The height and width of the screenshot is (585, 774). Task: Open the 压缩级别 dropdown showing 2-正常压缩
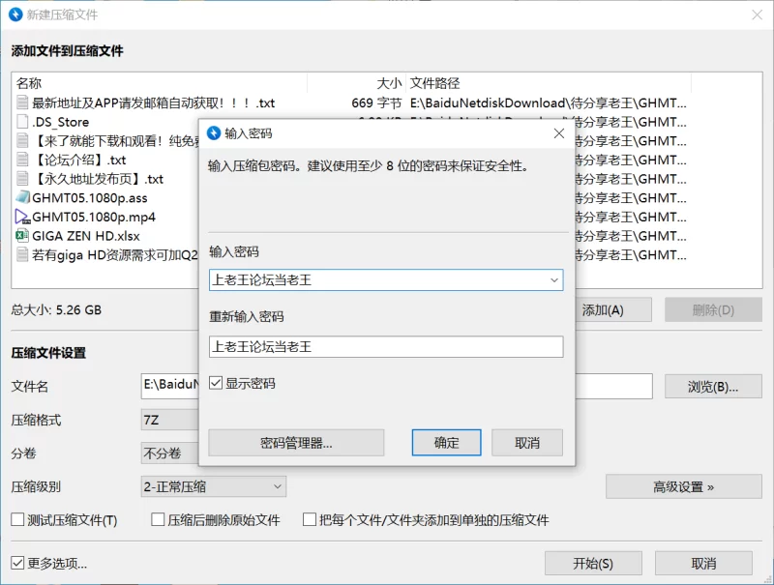coord(213,486)
